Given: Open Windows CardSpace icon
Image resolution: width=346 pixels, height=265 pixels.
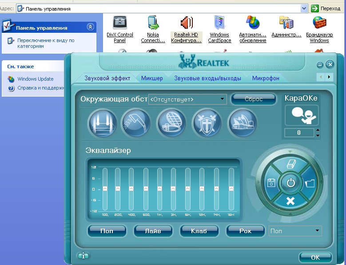Looking at the screenshot, I should [219, 23].
